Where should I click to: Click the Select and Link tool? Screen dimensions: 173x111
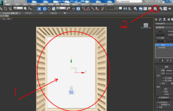pyautogui.click(x=1, y=8)
